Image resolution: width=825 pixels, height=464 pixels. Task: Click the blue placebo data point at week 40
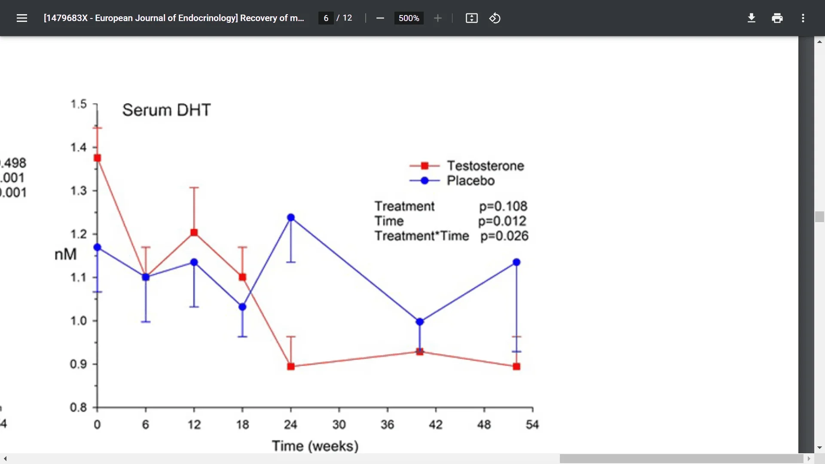(x=420, y=321)
